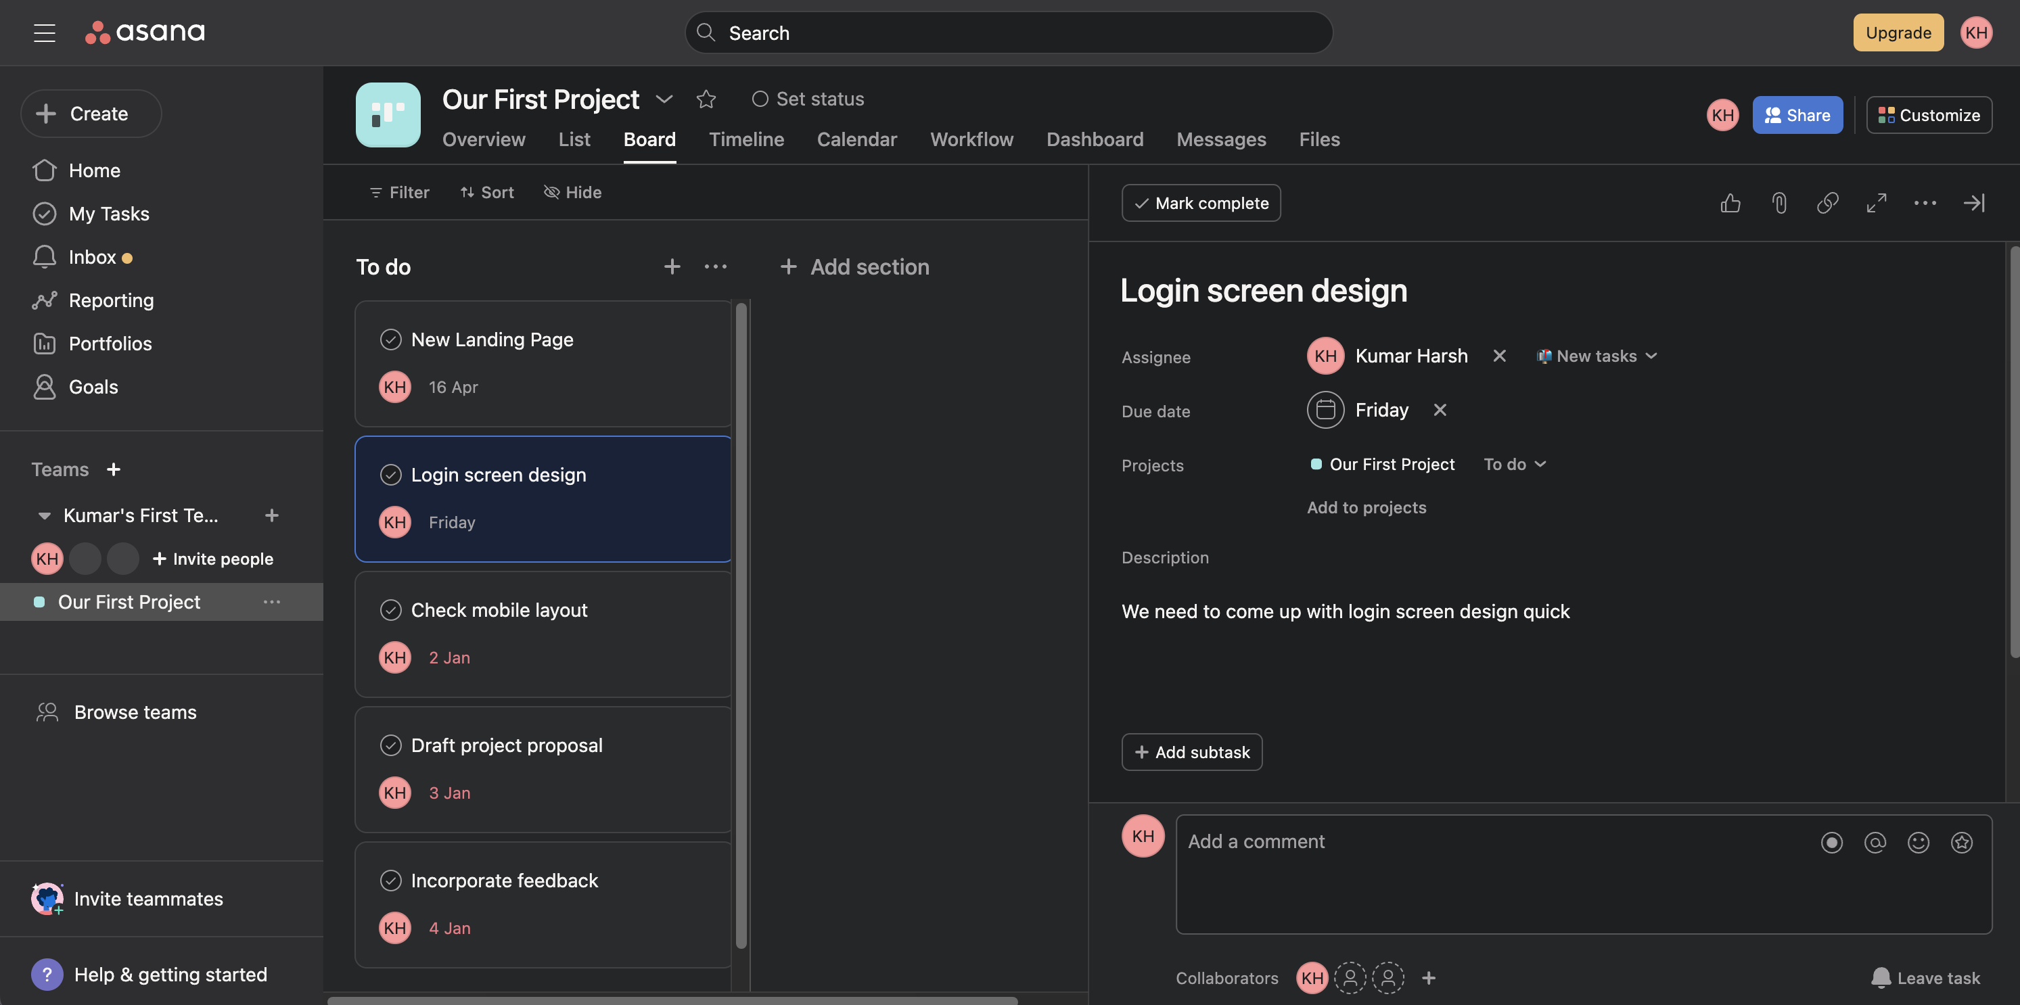Mark Incorporate feedback card complete
Image resolution: width=2020 pixels, height=1005 pixels.
coord(390,881)
